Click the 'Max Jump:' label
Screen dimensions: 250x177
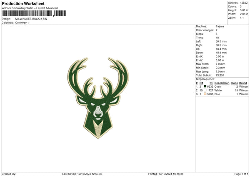(x=202, y=71)
